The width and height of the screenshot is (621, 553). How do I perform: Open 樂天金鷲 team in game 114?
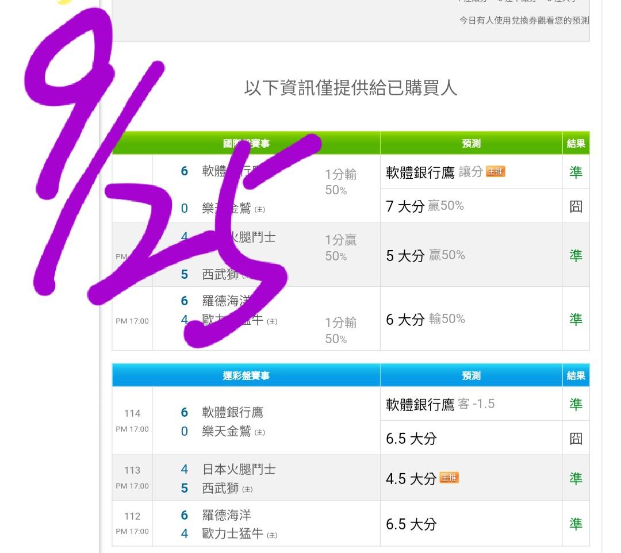227,431
